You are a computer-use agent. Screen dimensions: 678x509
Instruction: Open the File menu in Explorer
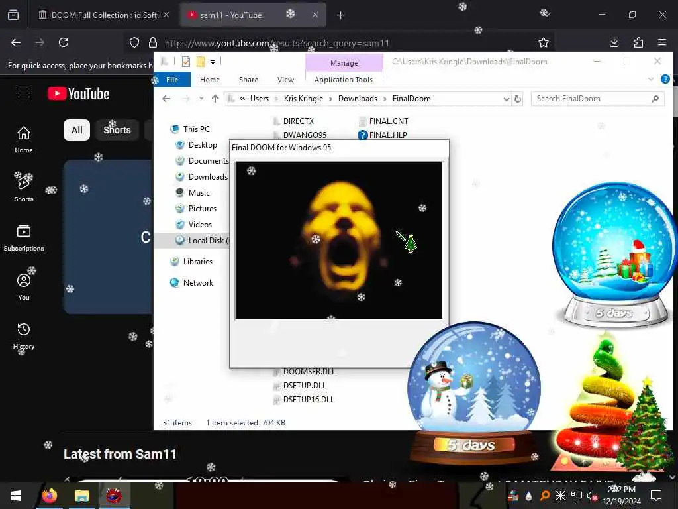point(172,80)
